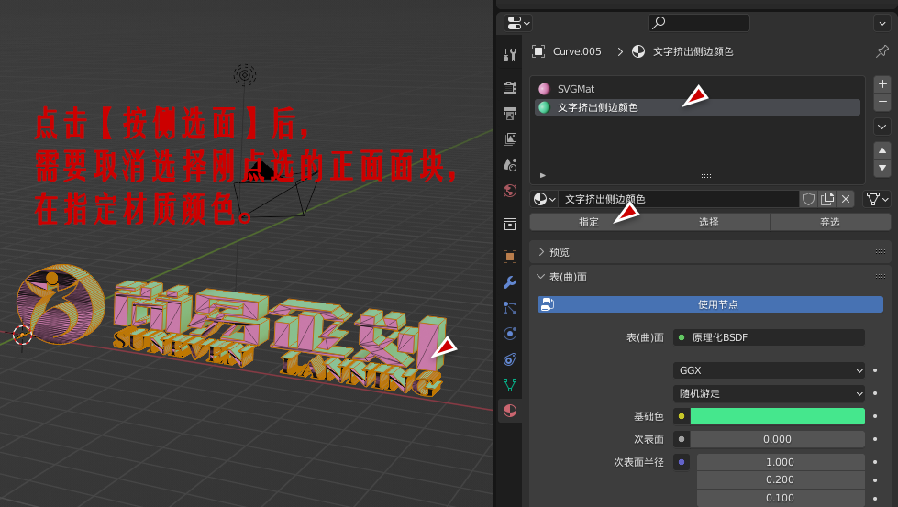Click the Assign button

[x=589, y=222]
